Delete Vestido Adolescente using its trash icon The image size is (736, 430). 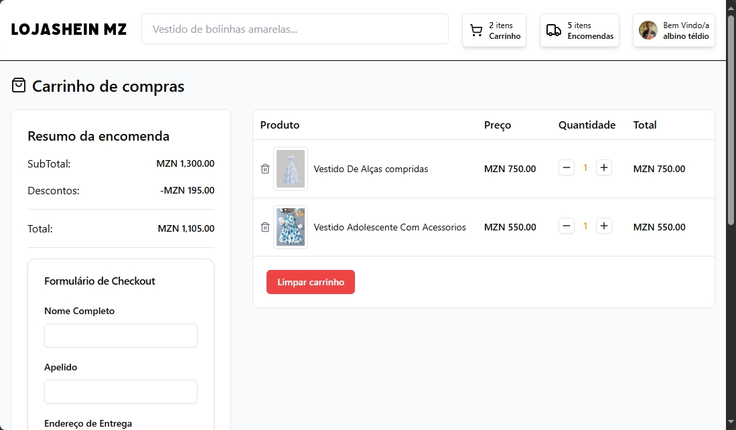click(265, 227)
